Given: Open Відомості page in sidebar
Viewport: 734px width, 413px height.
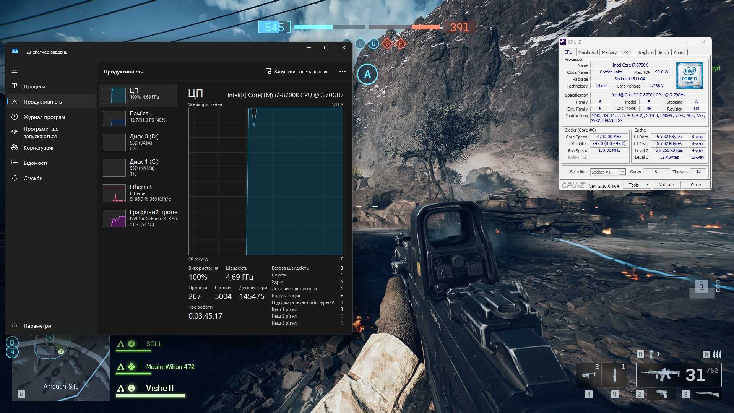Looking at the screenshot, I should pos(51,163).
